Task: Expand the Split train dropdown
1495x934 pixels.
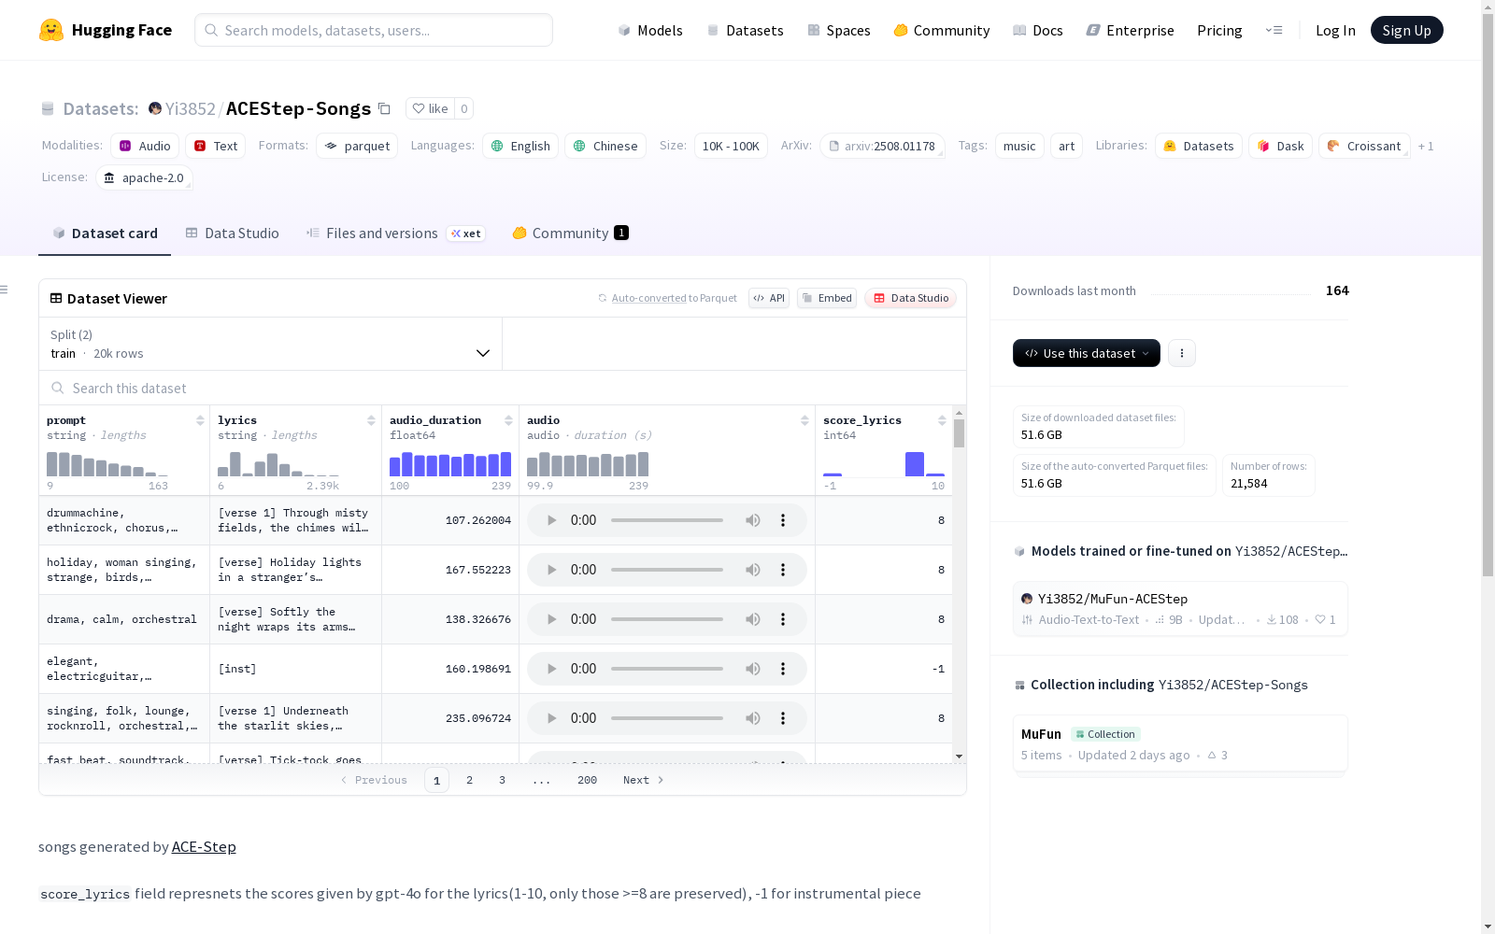Action: point(270,344)
